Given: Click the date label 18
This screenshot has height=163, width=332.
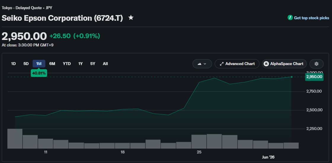Looking at the screenshot, I should 122,152.
